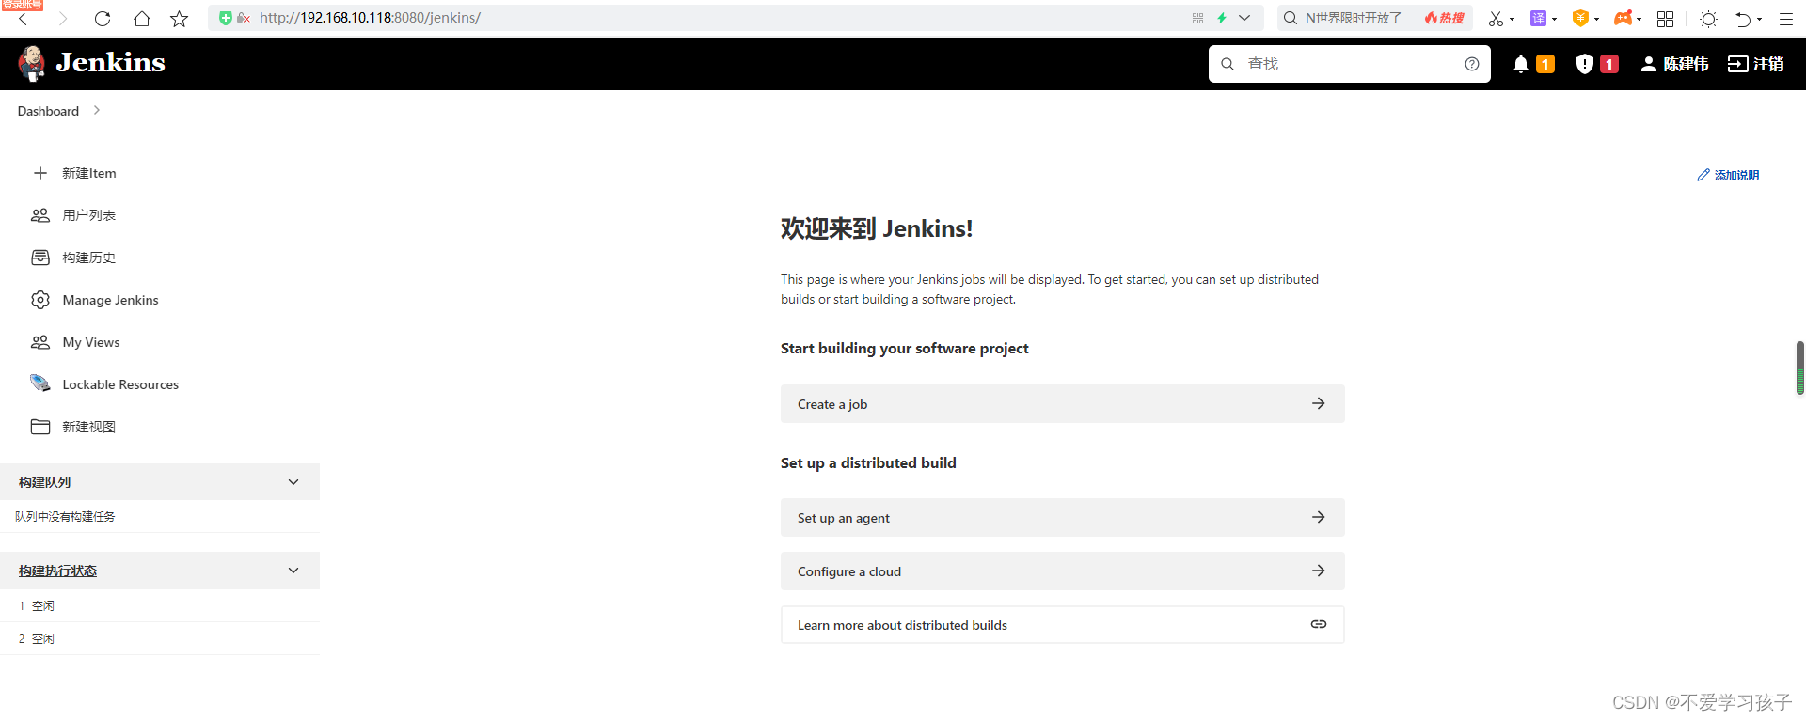
Task: Click the Jenkins butler logo
Action: [32, 63]
